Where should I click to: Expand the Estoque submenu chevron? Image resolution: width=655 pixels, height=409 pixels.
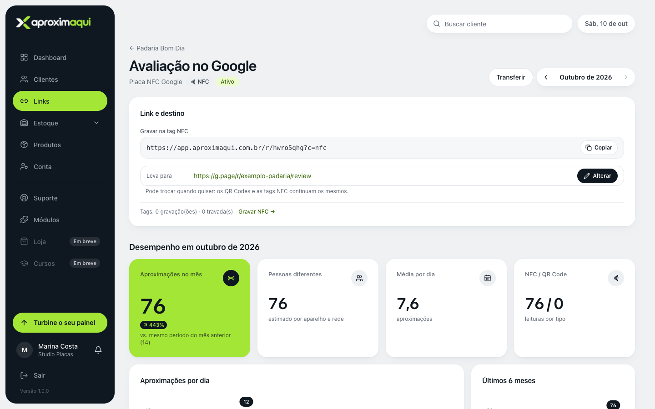[x=96, y=123]
